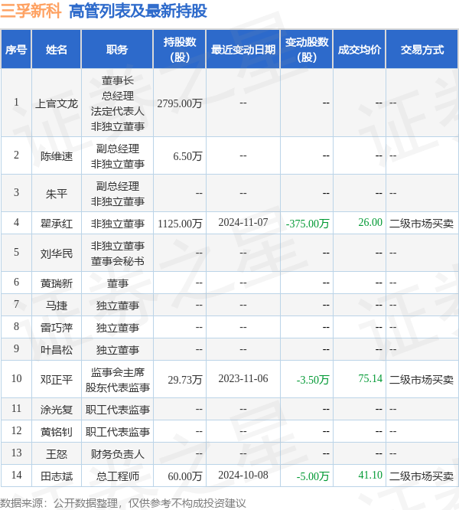Select the 变动股数(股) column header
The width and height of the screenshot is (459, 510).
click(x=307, y=50)
